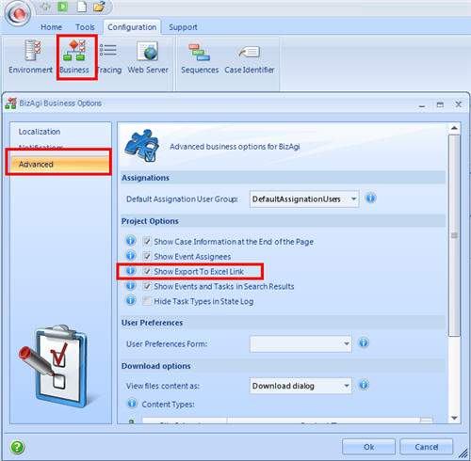This screenshot has height=461, width=471.
Task: Toggle Show Event Assignees checkbox
Action: tap(147, 256)
